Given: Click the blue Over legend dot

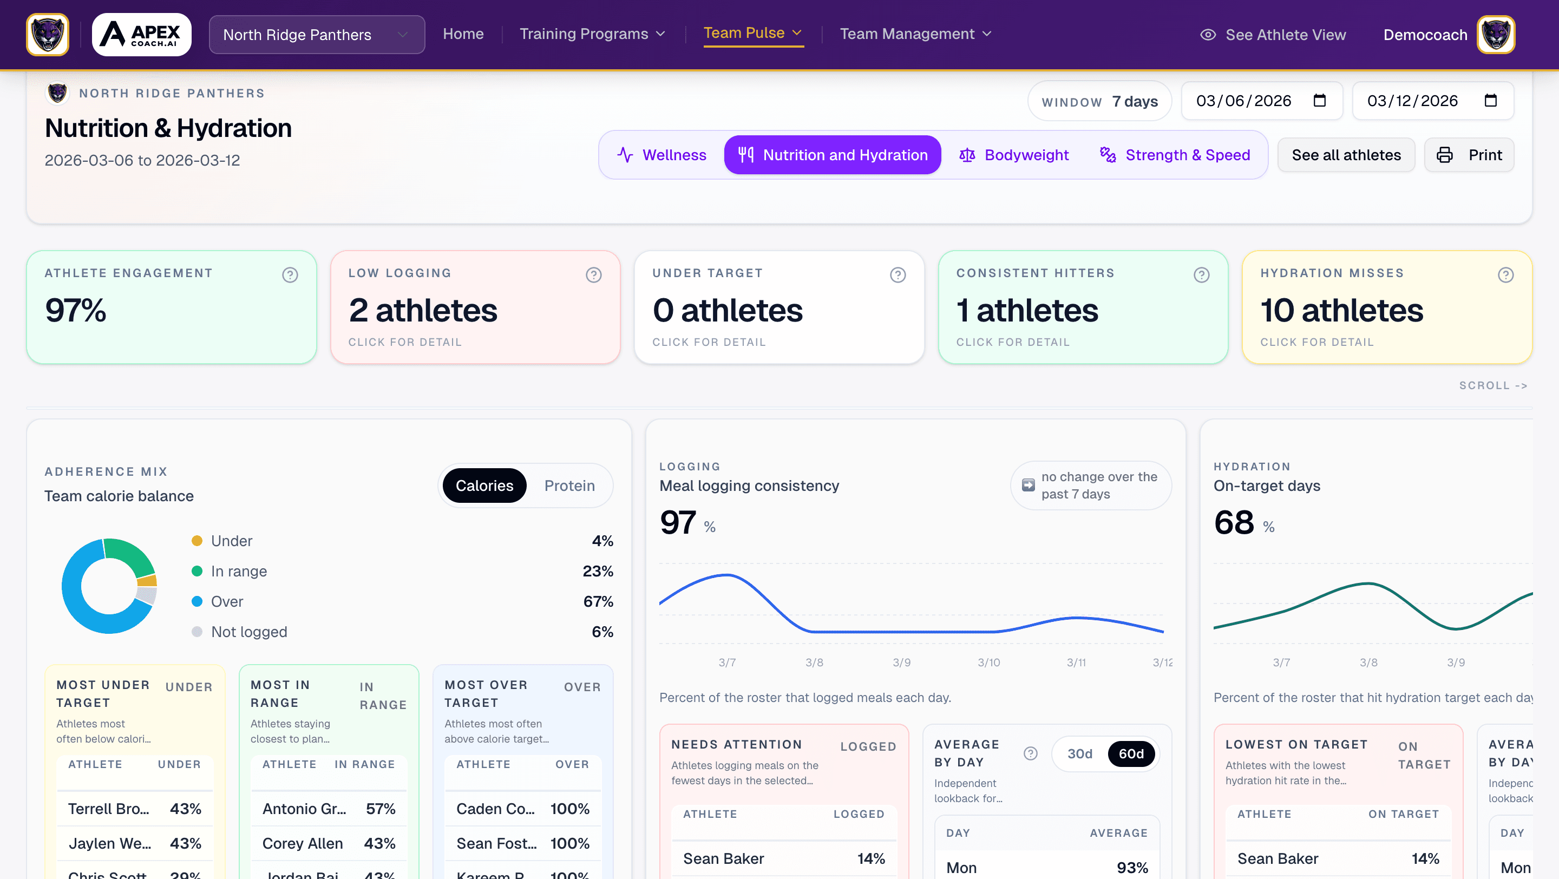Looking at the screenshot, I should (197, 601).
